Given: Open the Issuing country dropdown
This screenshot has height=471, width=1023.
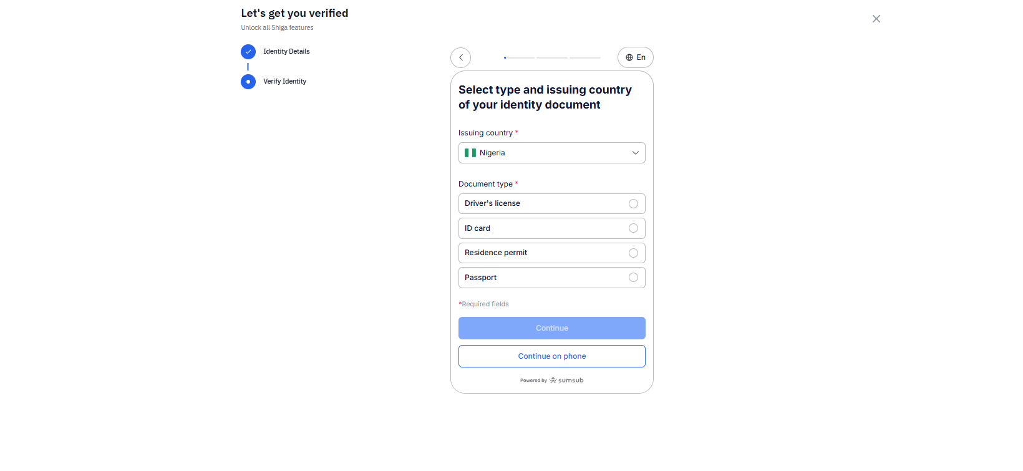Looking at the screenshot, I should pyautogui.click(x=551, y=153).
